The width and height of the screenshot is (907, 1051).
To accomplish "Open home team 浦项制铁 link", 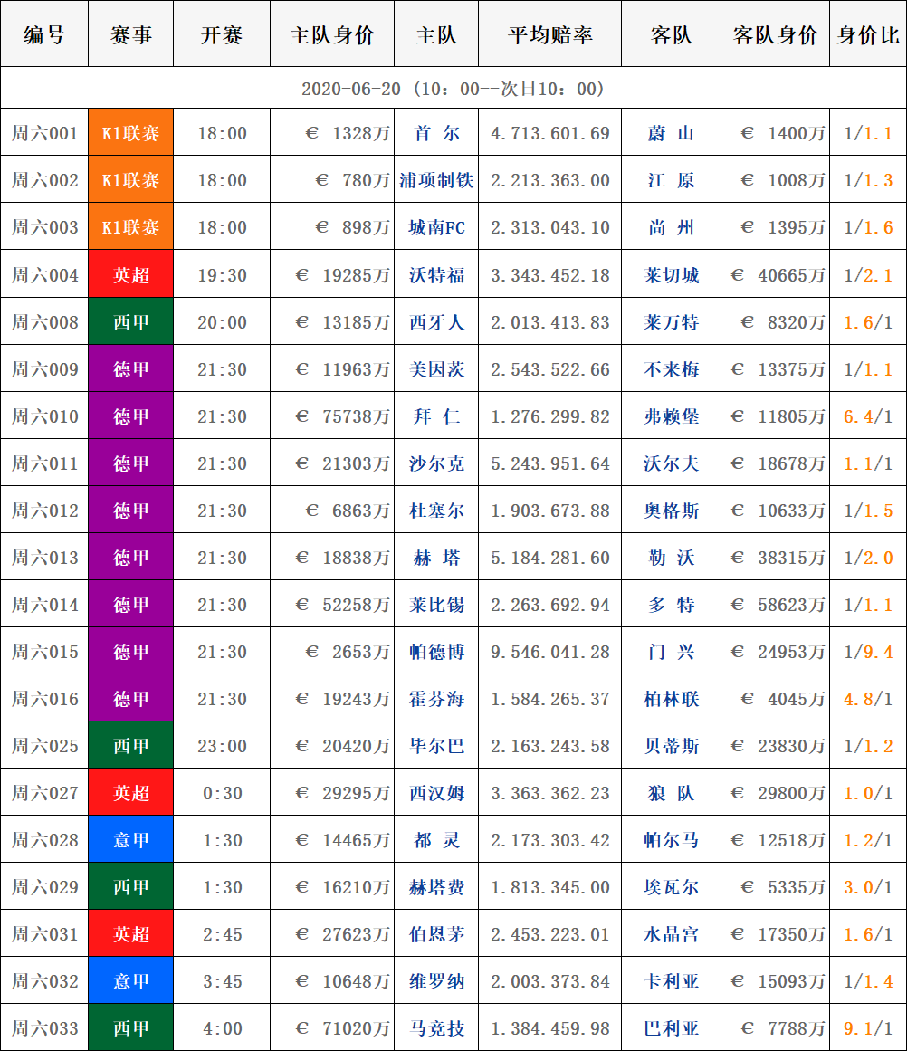I will point(436,180).
